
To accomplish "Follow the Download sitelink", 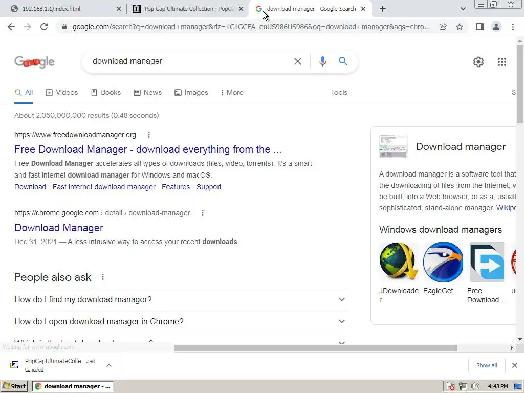I will point(30,187).
